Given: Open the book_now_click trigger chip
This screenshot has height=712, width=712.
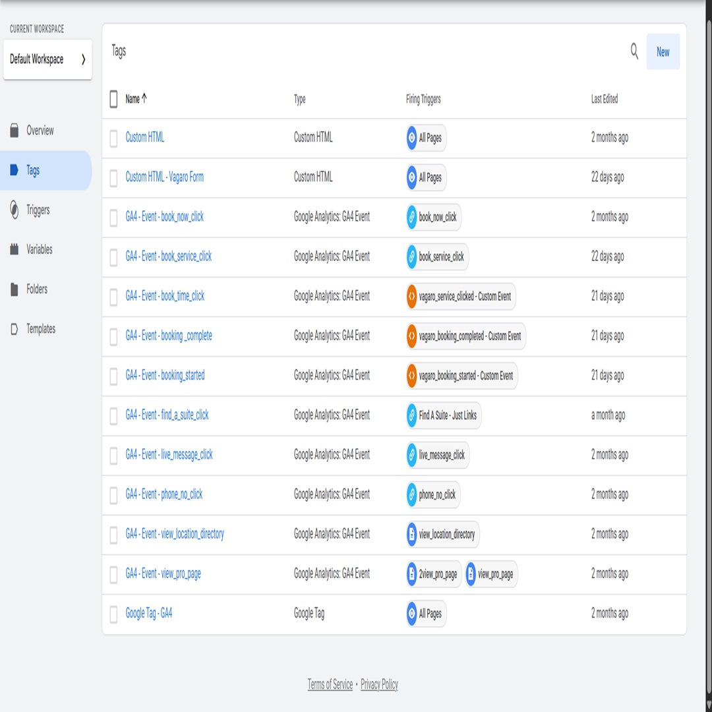Looking at the screenshot, I should (433, 218).
